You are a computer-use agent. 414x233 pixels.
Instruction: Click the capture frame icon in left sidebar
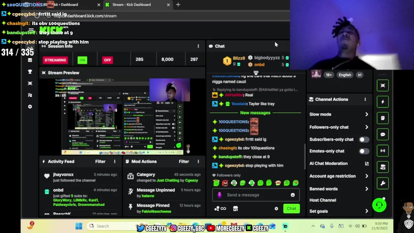coord(30,83)
